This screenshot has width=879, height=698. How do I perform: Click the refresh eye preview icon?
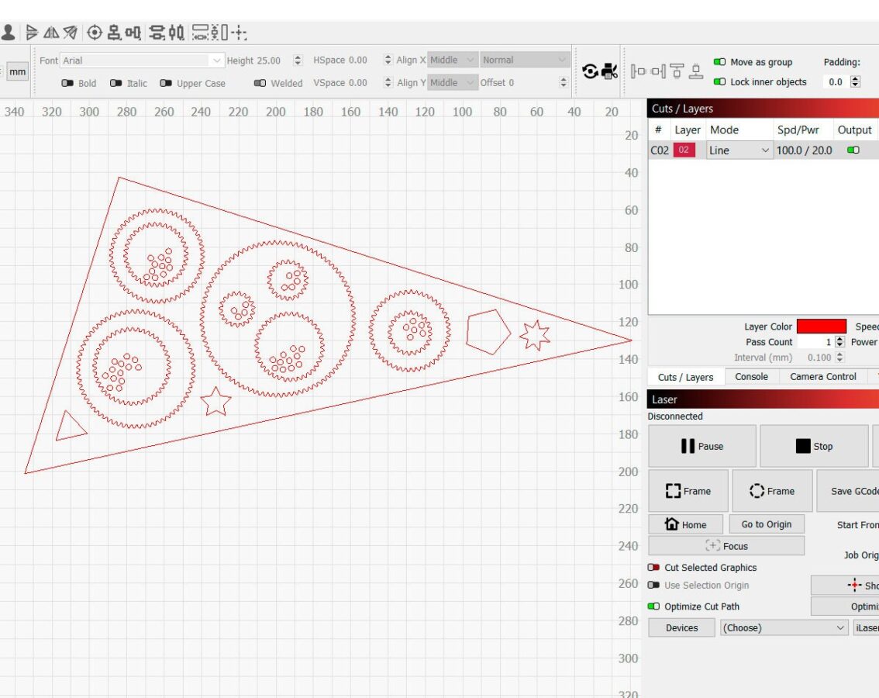click(x=591, y=71)
